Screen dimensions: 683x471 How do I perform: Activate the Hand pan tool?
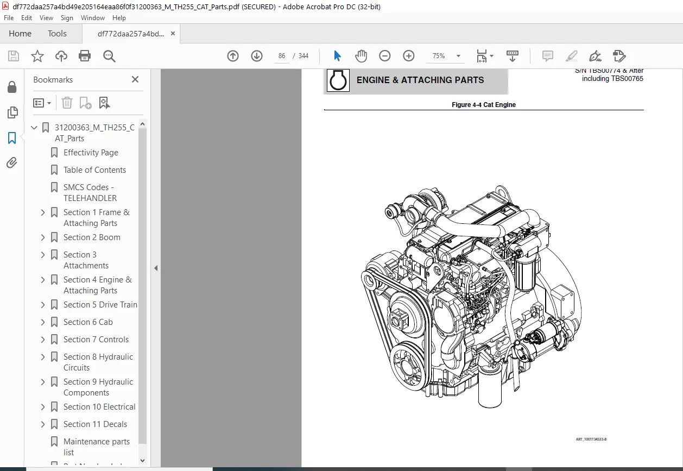361,56
